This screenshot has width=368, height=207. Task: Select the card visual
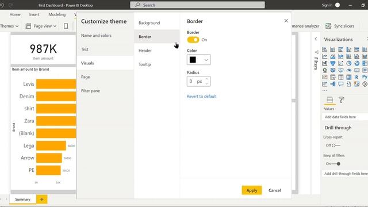point(356,70)
